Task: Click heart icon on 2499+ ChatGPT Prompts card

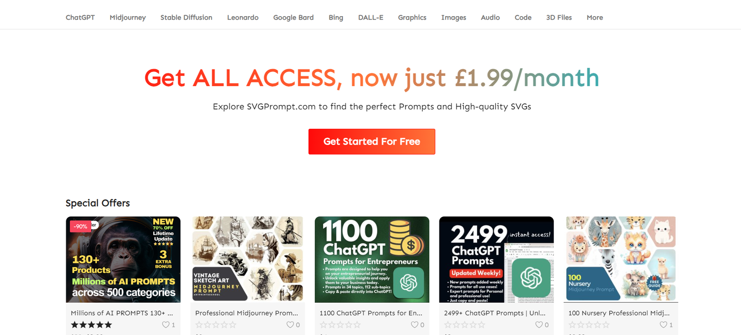Action: (539, 325)
